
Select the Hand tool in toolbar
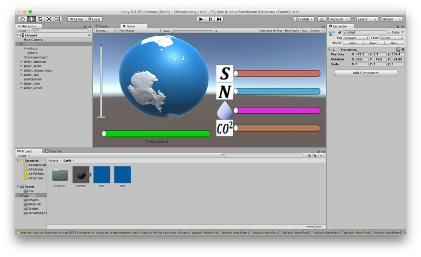click(22, 19)
